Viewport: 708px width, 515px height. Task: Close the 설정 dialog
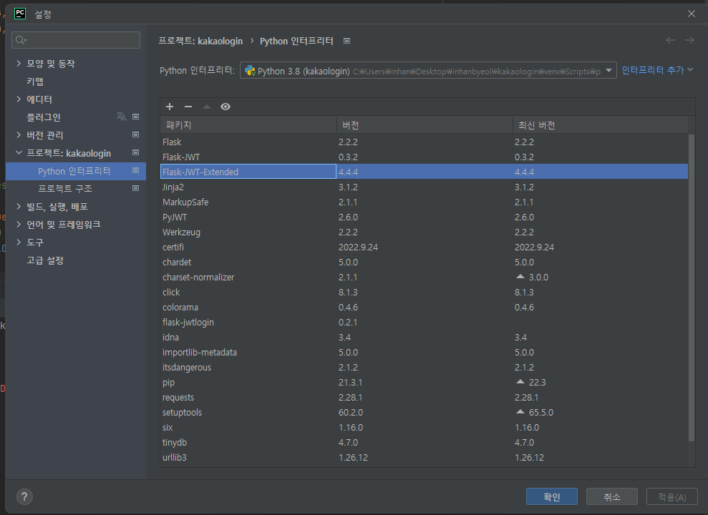click(692, 14)
